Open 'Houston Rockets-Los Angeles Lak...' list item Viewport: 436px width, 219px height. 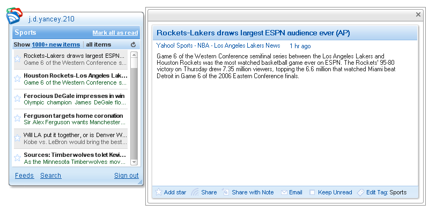click(71, 79)
